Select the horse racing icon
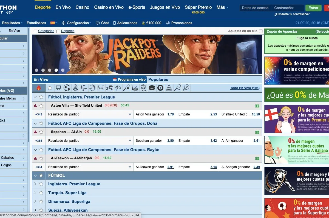This screenshot has width=329, height=218. point(109,88)
